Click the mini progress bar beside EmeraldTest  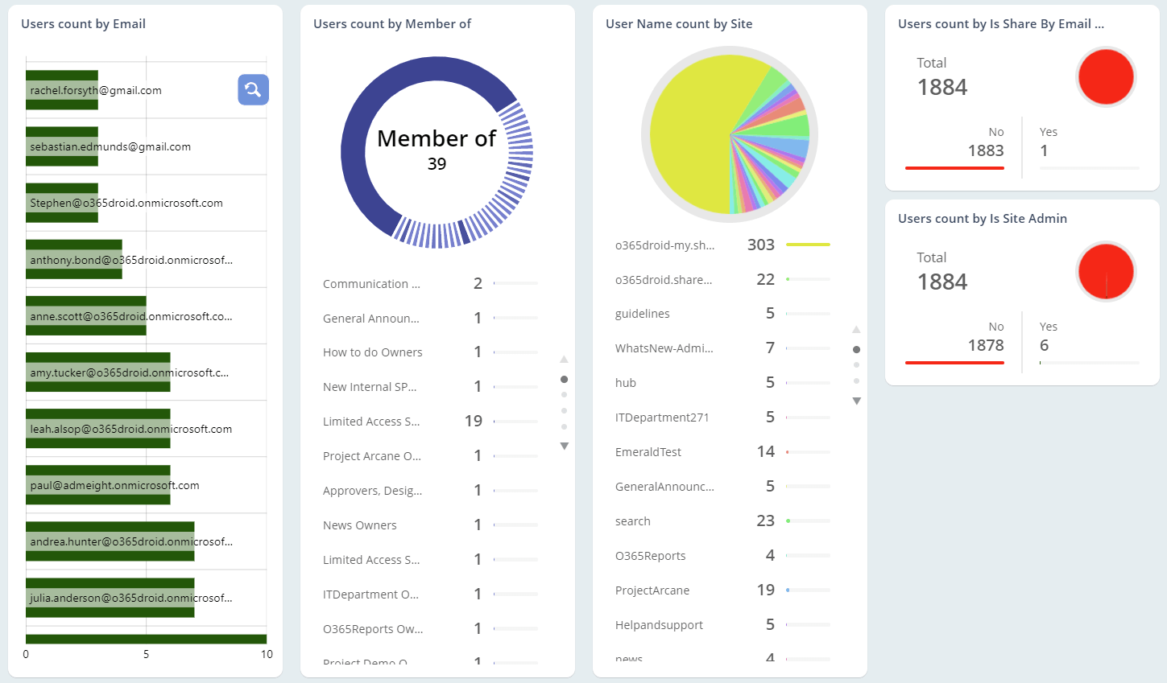point(805,451)
